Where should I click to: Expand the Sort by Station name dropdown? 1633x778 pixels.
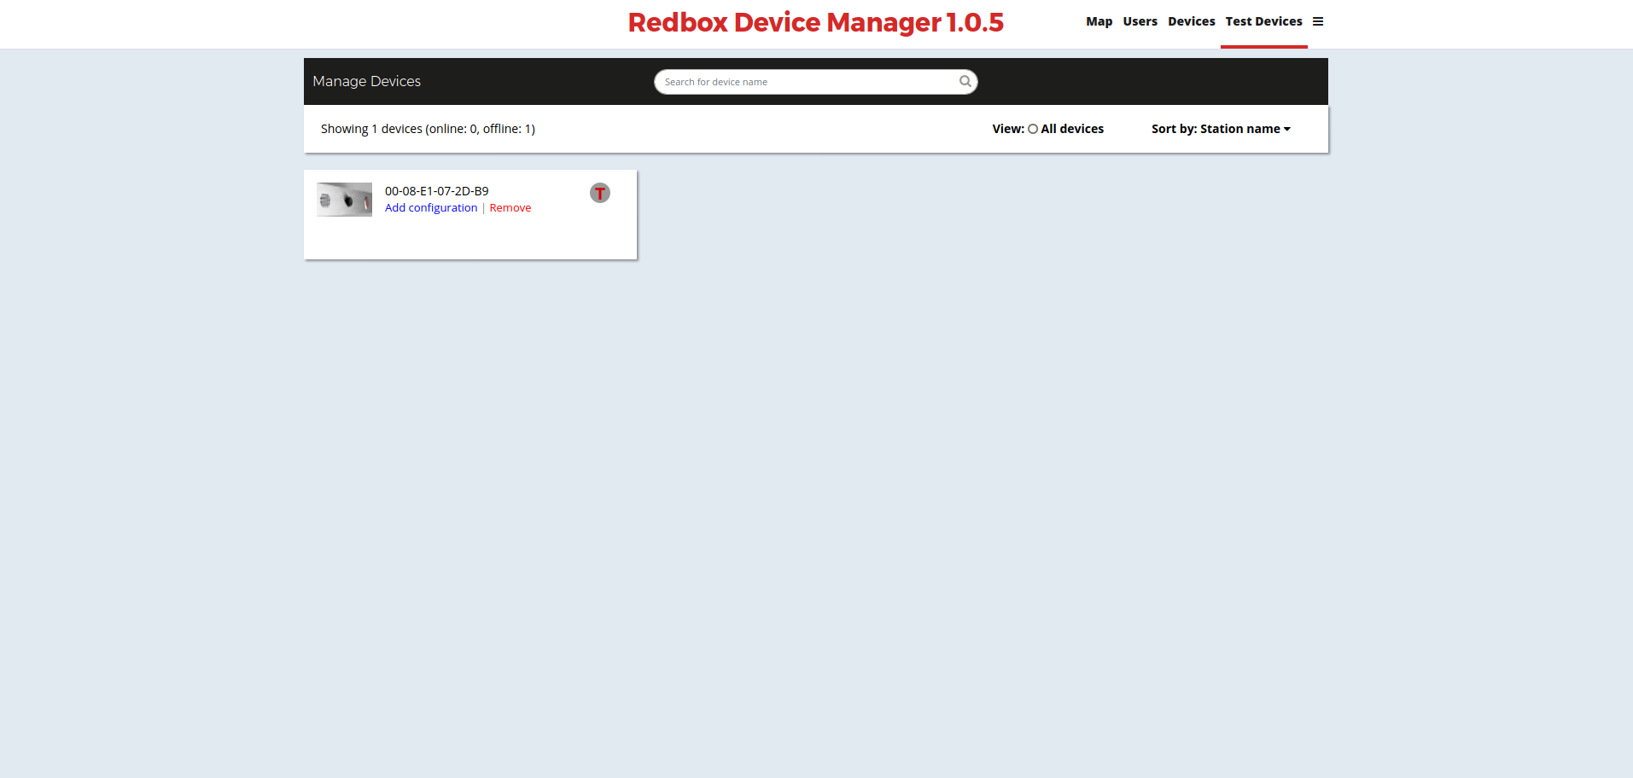pos(1220,129)
